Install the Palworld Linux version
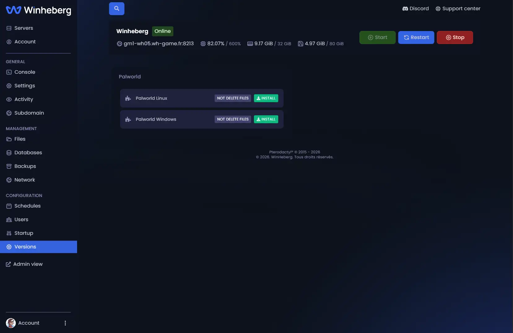This screenshot has height=333, width=513. pos(266,98)
